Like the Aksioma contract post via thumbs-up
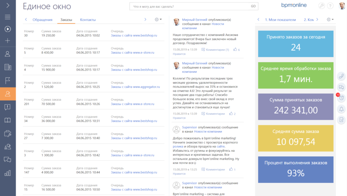347x196 pixels. point(235,50)
